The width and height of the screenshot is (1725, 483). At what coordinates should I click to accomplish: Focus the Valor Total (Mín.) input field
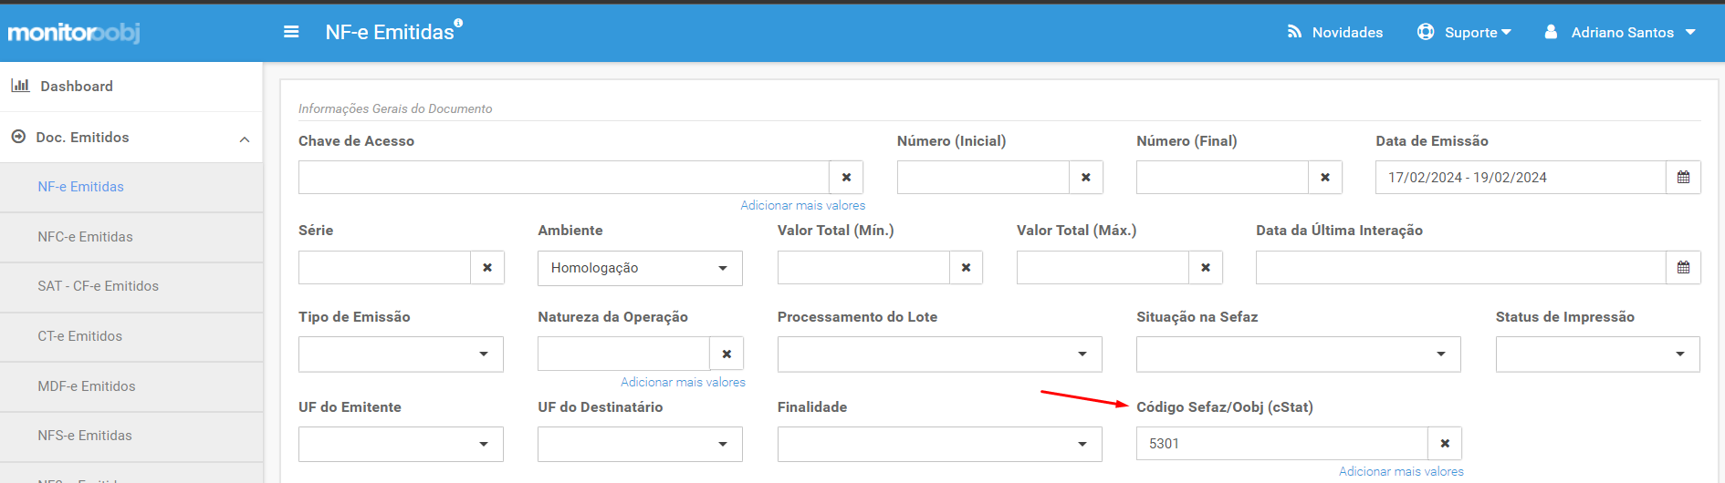863,268
